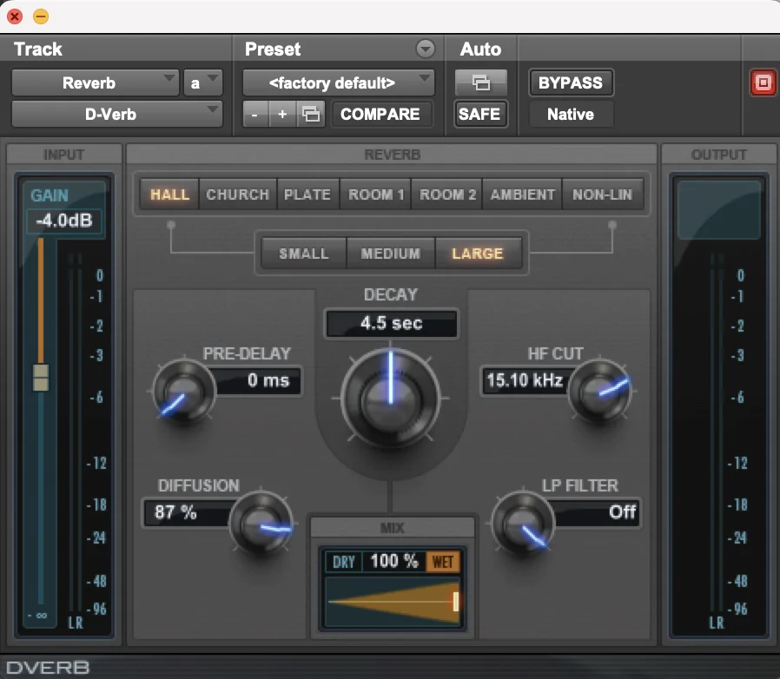Screen dimensions: 780x679
Task: Click the input GAIN fader handle
Action: coord(41,378)
